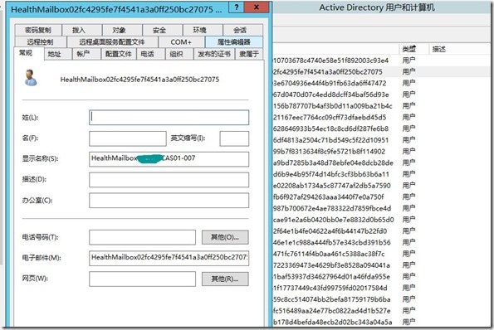The width and height of the screenshot is (494, 330).
Task: Focus the 电话号码(T) input field
Action: click(x=142, y=237)
